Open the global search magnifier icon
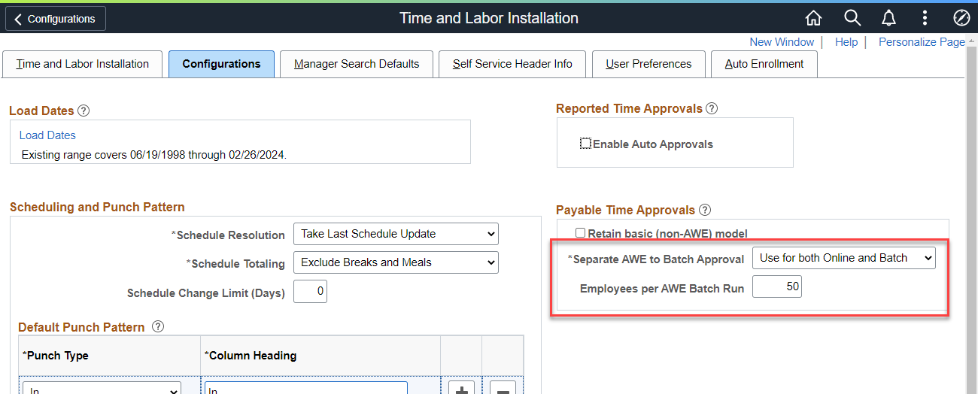This screenshot has height=394, width=978. [852, 18]
